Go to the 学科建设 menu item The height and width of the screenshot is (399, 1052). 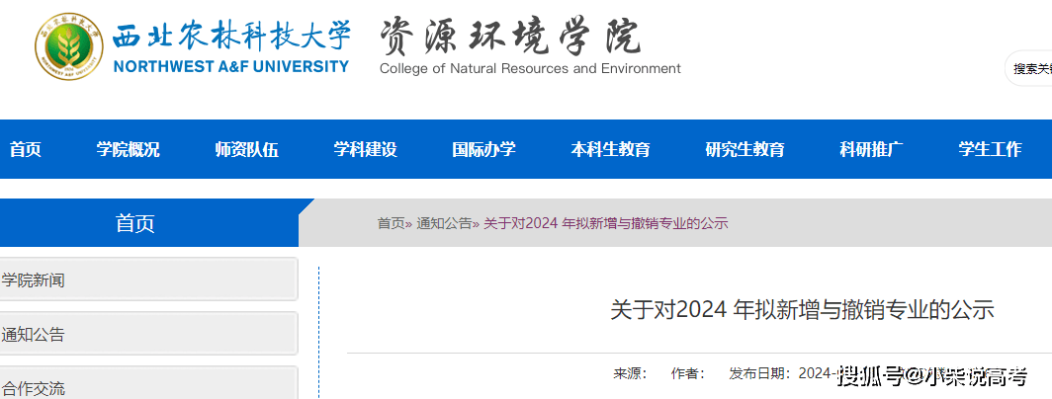365,150
